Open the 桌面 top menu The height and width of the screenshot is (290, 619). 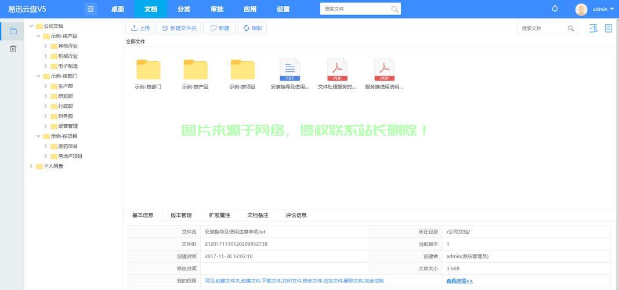[117, 9]
